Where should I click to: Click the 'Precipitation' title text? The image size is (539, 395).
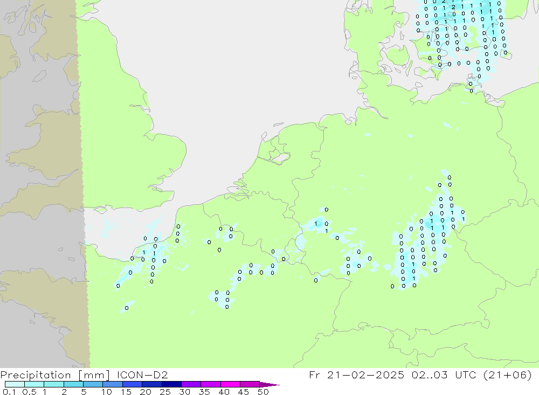coord(36,375)
